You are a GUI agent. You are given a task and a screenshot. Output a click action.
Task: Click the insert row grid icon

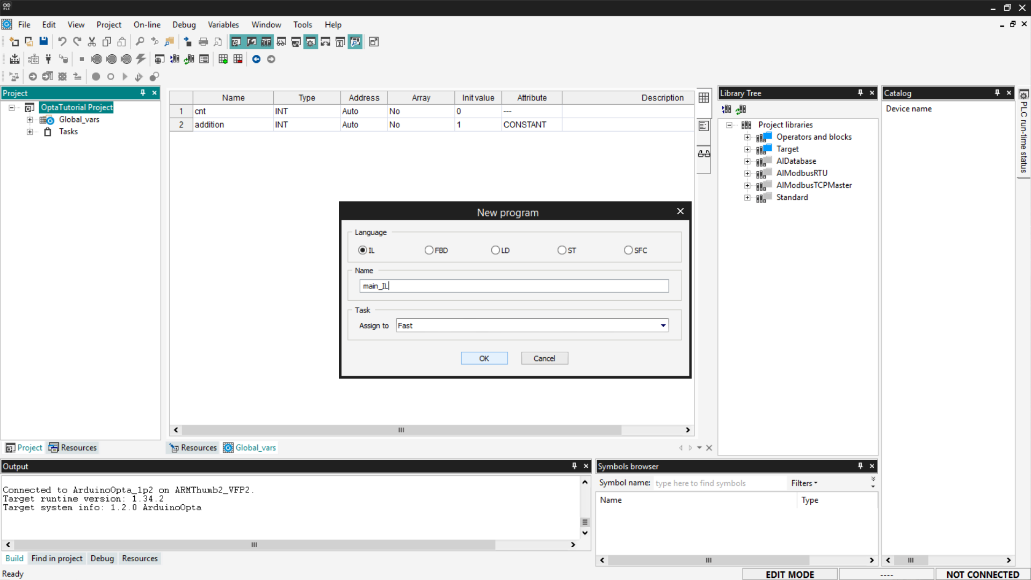(223, 59)
